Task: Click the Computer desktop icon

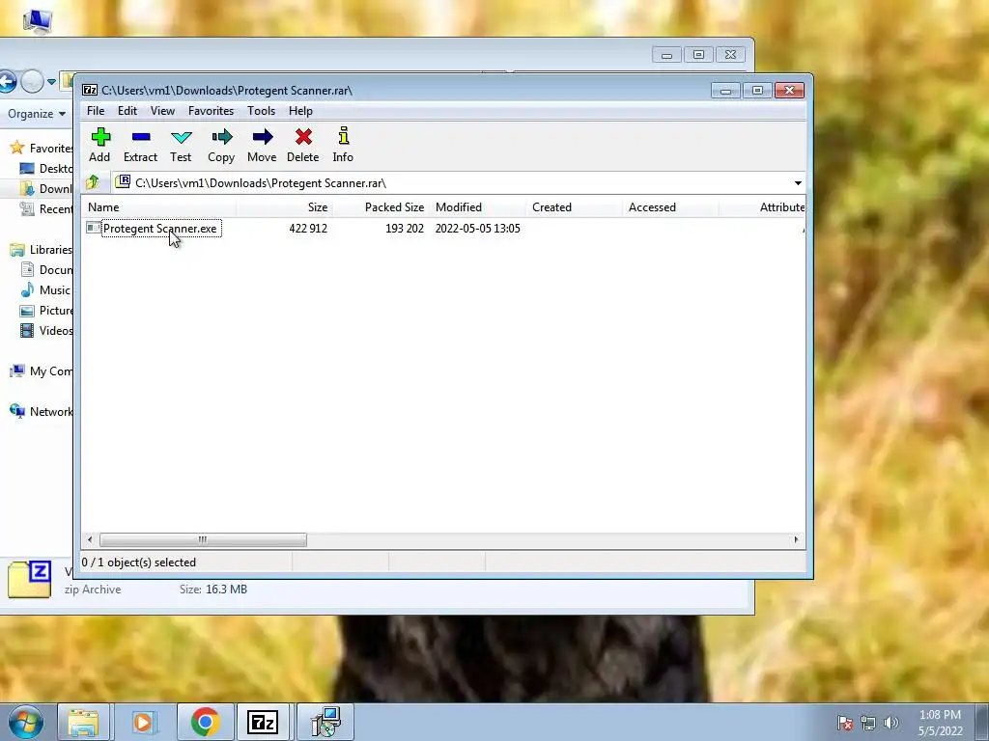Action: [x=38, y=19]
